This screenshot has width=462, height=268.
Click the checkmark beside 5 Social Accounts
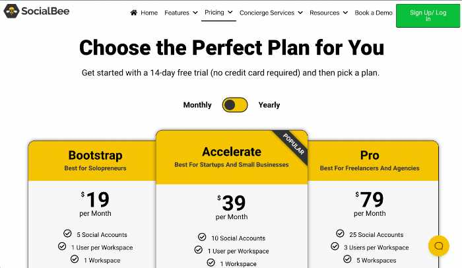point(67,234)
